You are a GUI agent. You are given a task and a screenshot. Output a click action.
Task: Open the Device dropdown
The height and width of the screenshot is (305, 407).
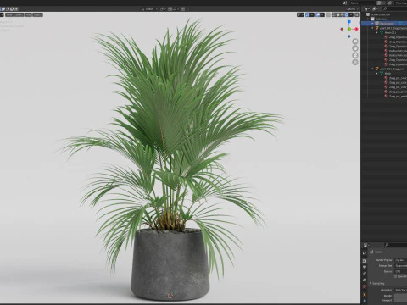tap(401, 271)
